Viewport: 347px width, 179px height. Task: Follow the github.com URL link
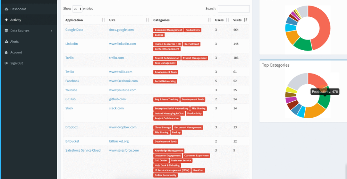pos(117,99)
